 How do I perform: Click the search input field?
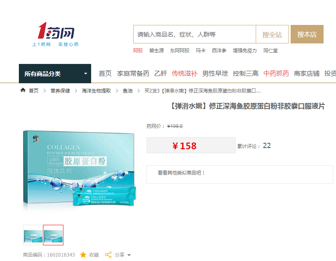click(x=195, y=34)
